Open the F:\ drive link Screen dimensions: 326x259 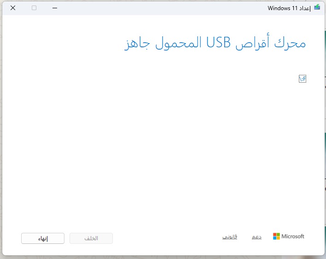click(x=303, y=79)
